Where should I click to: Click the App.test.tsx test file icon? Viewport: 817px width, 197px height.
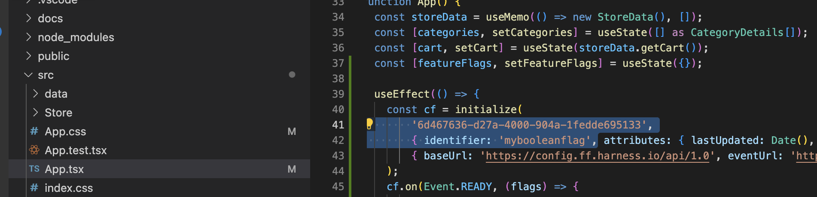tap(34, 150)
